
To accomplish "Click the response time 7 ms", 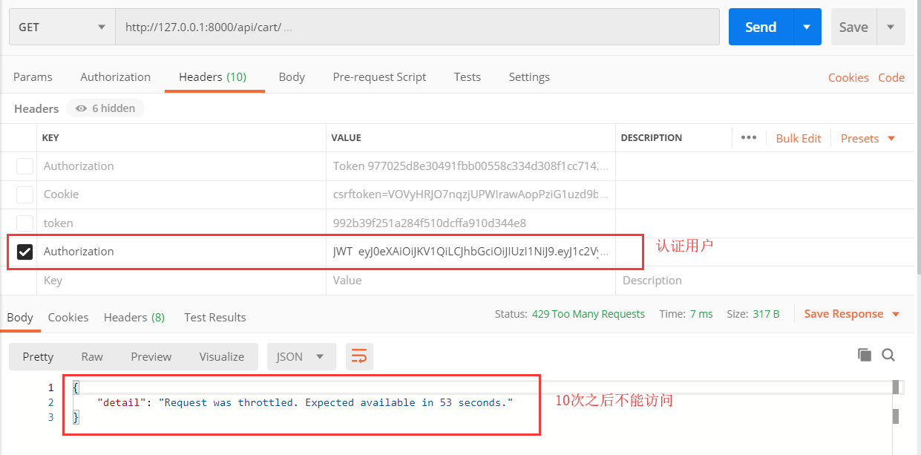I will tap(701, 314).
